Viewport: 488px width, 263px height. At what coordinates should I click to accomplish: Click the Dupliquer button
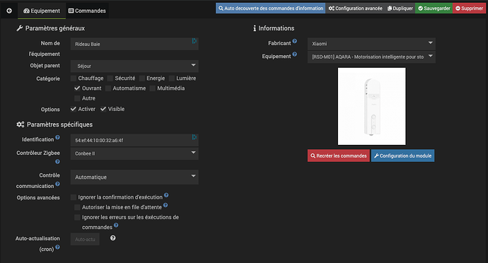click(x=400, y=8)
